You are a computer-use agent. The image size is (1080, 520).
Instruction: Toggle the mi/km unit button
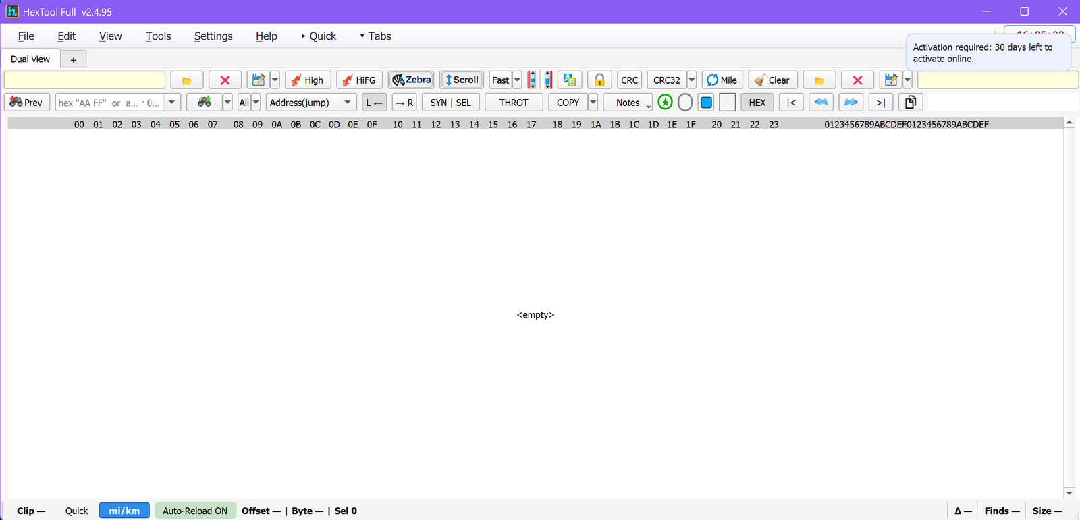[x=124, y=511]
